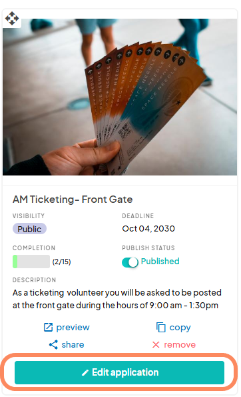This screenshot has width=241, height=397.
Task: Click the Public visibility badge
Action: click(29, 229)
